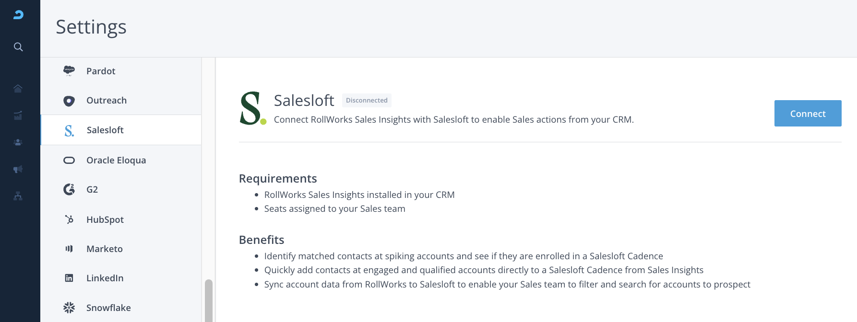The width and height of the screenshot is (857, 322).
Task: Click the G2 logo icon
Action: pos(69,190)
